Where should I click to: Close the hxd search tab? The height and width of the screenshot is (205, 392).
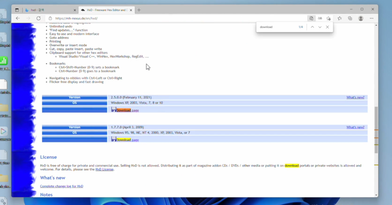tap(75, 10)
